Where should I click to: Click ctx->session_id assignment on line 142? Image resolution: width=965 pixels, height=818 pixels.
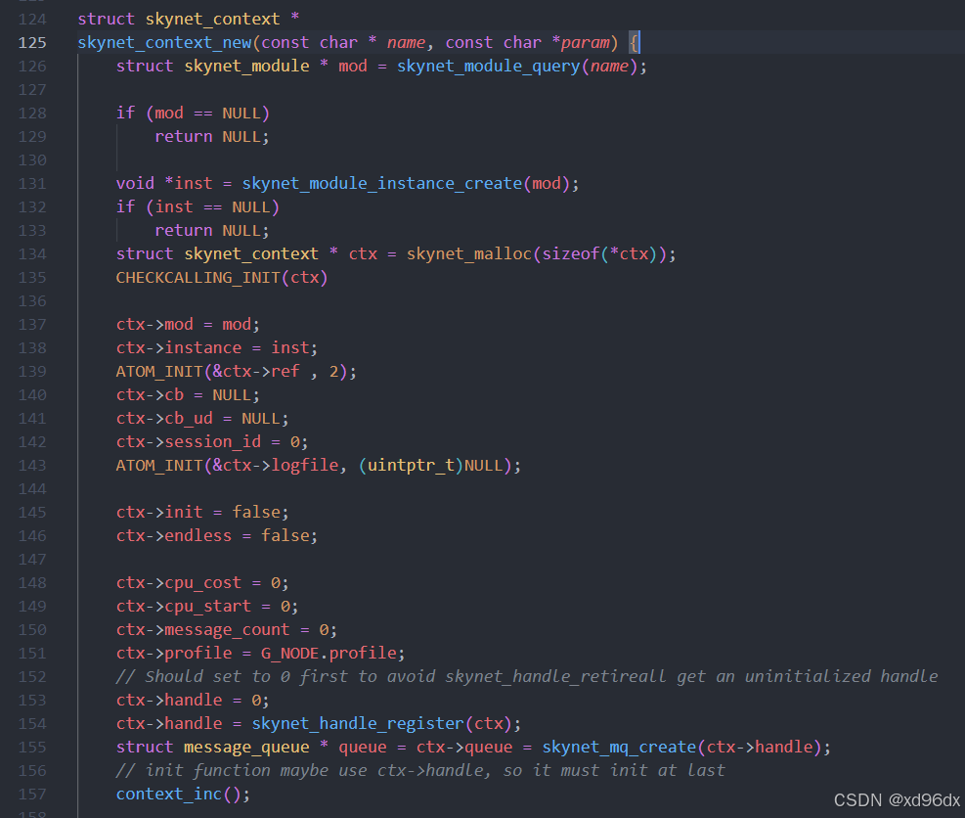point(212,441)
